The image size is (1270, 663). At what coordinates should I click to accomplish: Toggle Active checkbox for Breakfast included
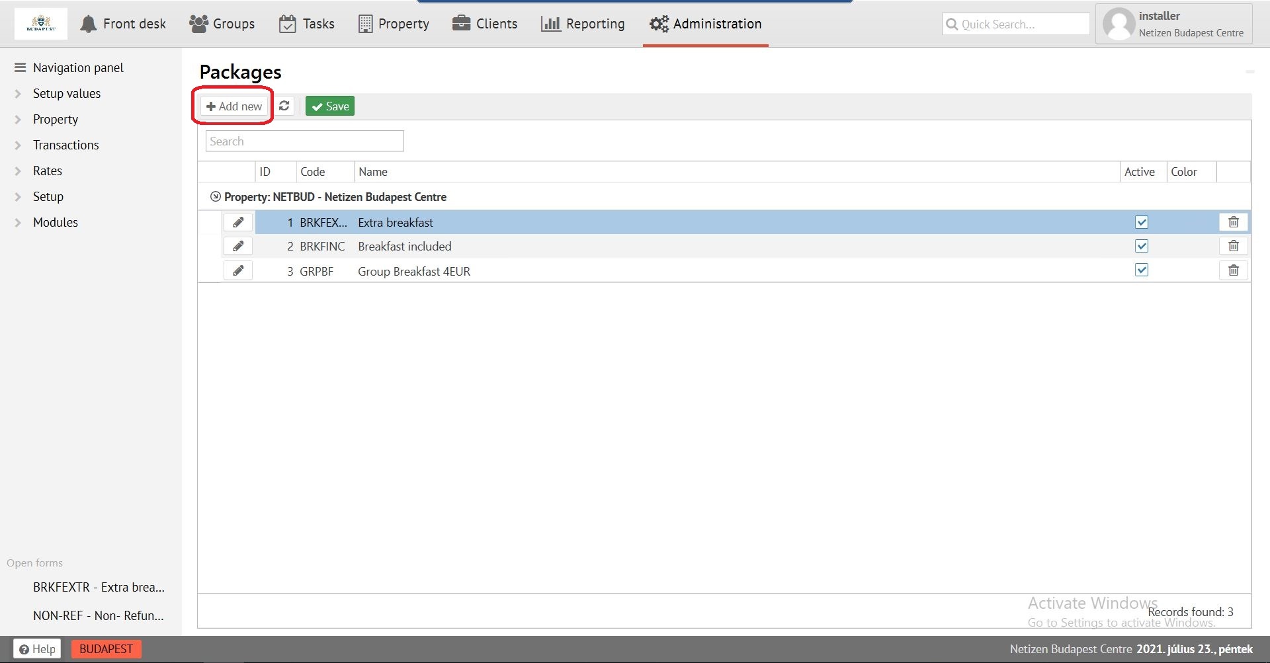[1142, 246]
